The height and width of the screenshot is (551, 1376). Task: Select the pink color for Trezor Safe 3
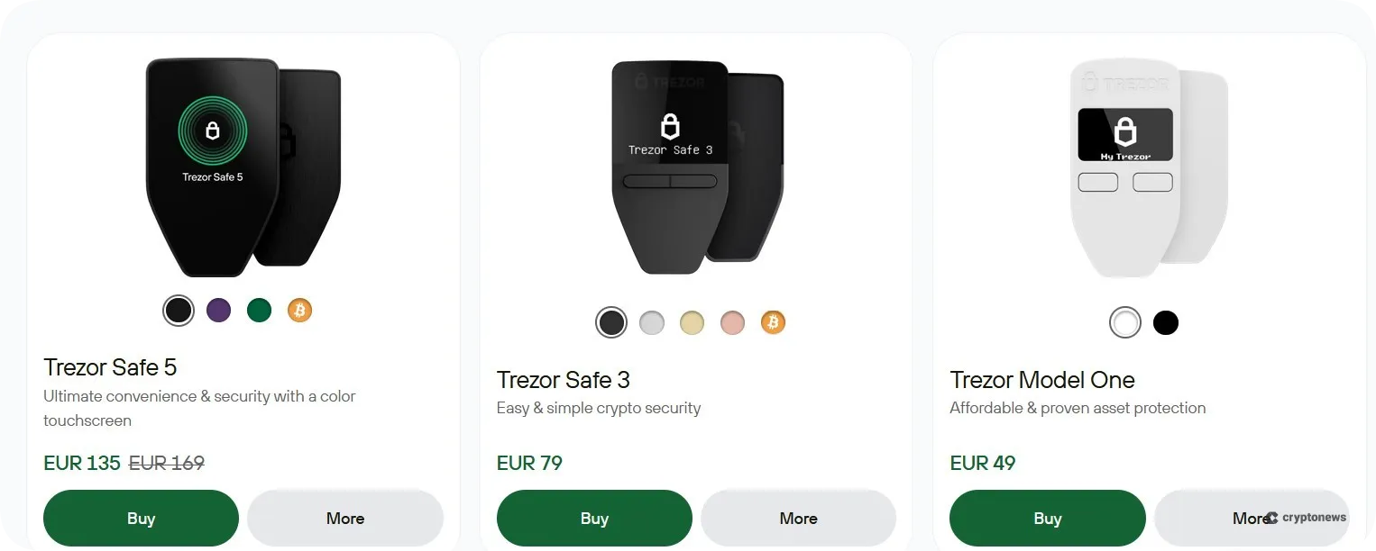(x=732, y=322)
